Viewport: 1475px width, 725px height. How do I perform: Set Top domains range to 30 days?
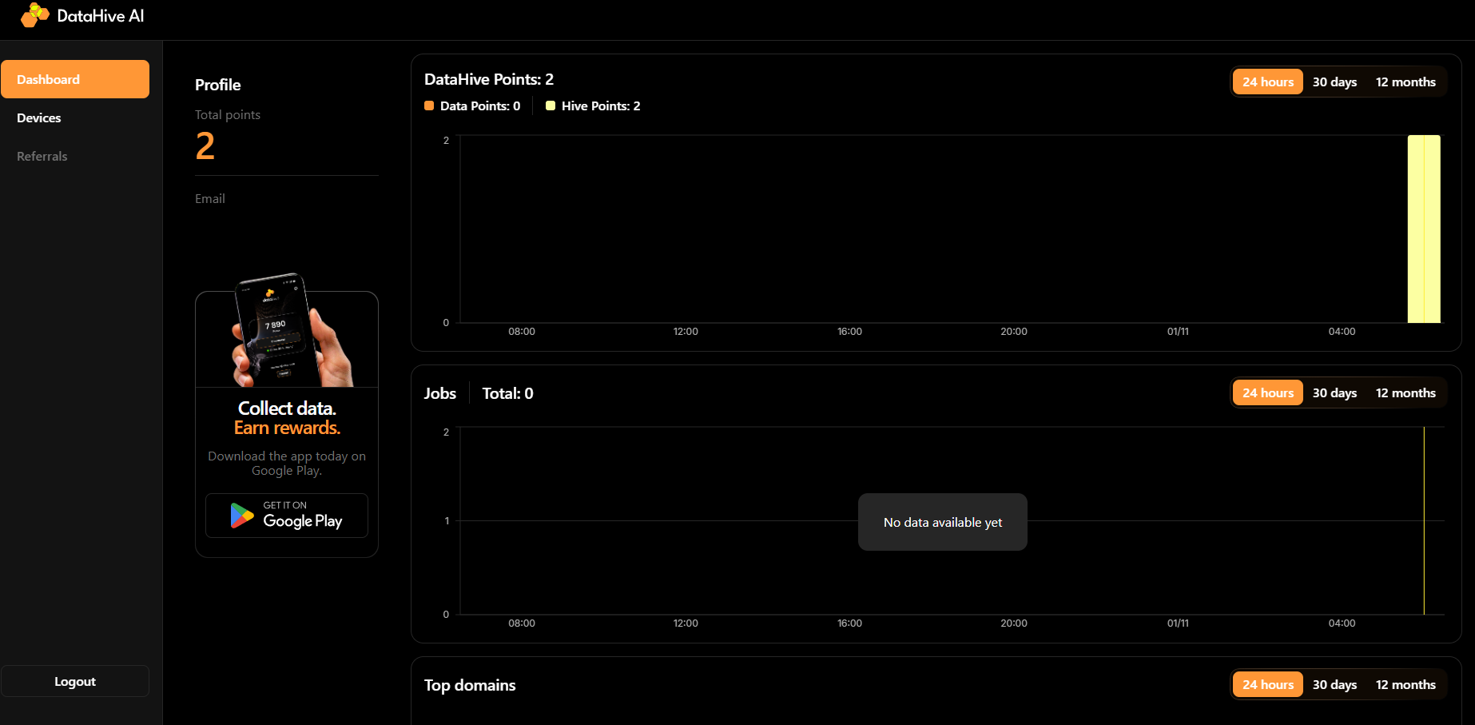[x=1334, y=684]
